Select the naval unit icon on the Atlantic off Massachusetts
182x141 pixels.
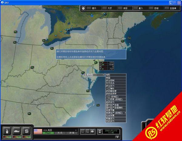coord(129,38)
